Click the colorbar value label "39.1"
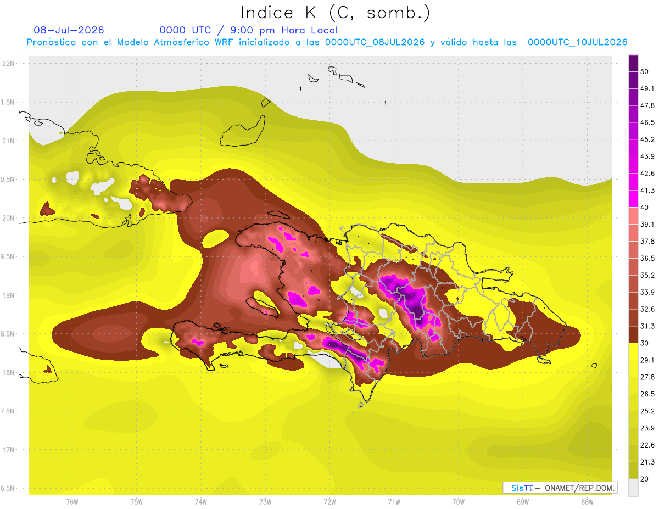The height and width of the screenshot is (509, 659). 647,225
